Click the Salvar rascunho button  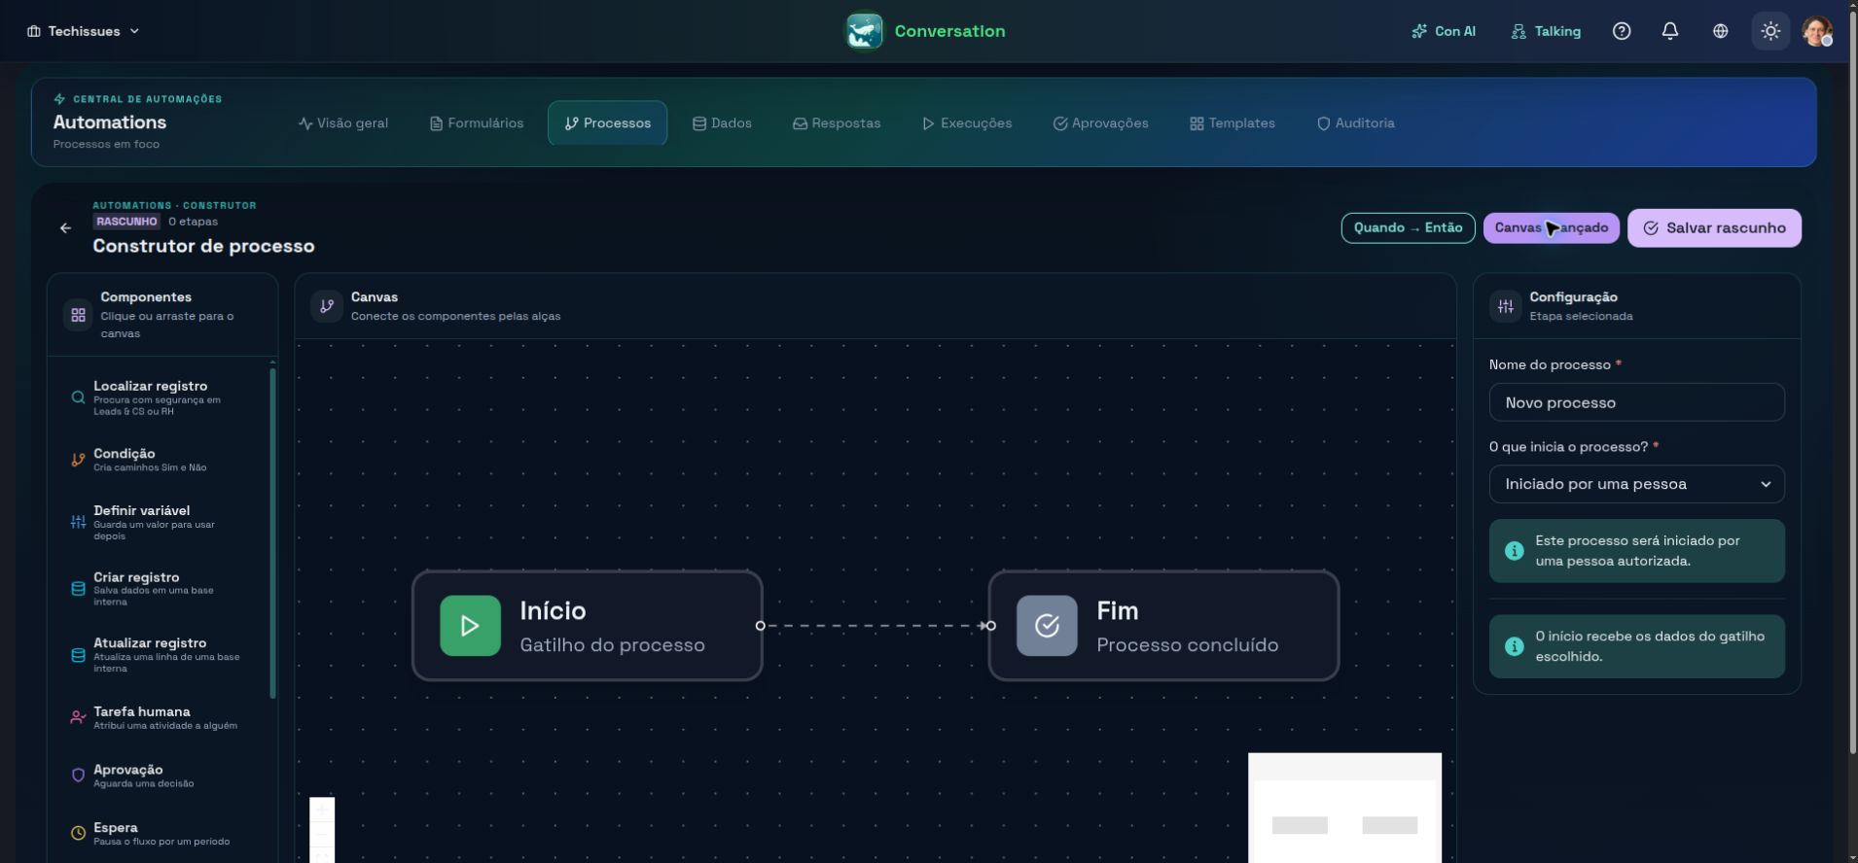coord(1714,228)
